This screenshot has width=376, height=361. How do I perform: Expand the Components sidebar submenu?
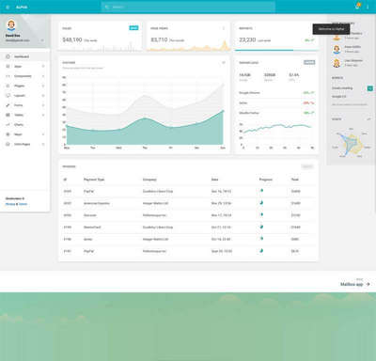pos(43,76)
